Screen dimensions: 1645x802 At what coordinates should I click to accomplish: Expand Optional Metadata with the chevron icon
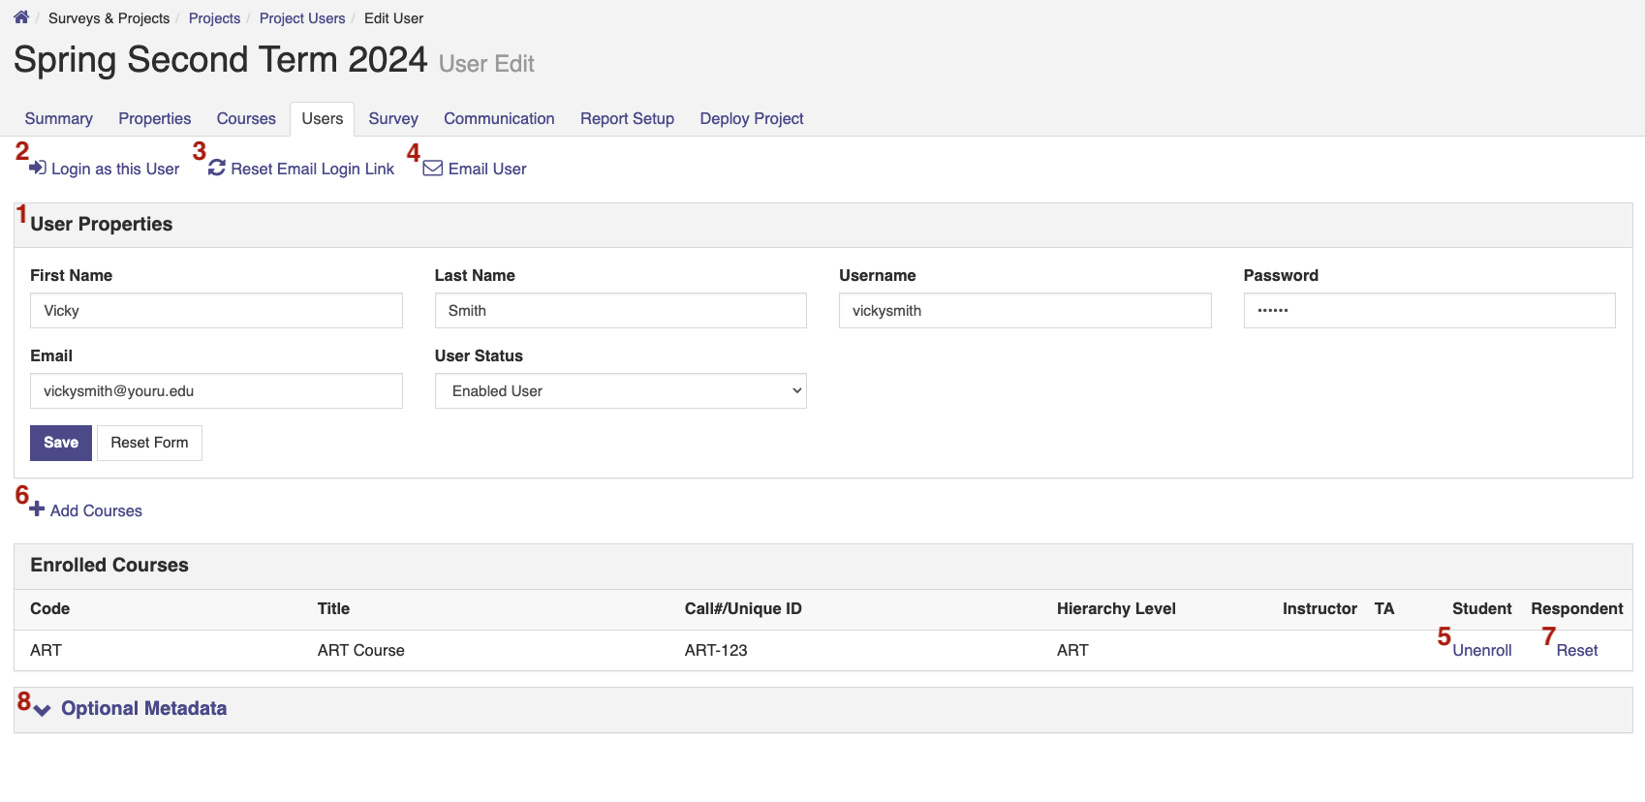point(42,710)
